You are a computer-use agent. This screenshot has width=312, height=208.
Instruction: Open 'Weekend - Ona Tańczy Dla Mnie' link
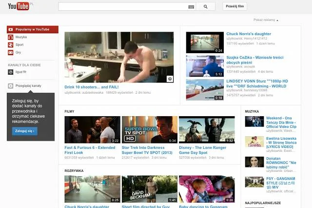[x=281, y=123]
